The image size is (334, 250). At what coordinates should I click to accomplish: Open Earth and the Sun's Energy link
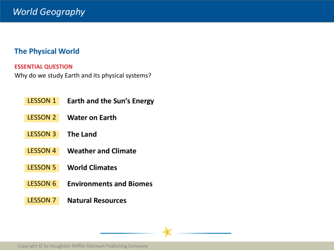tap(110, 101)
